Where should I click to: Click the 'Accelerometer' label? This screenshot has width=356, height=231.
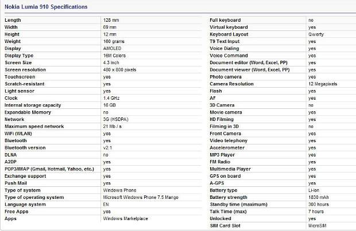[x=227, y=147]
